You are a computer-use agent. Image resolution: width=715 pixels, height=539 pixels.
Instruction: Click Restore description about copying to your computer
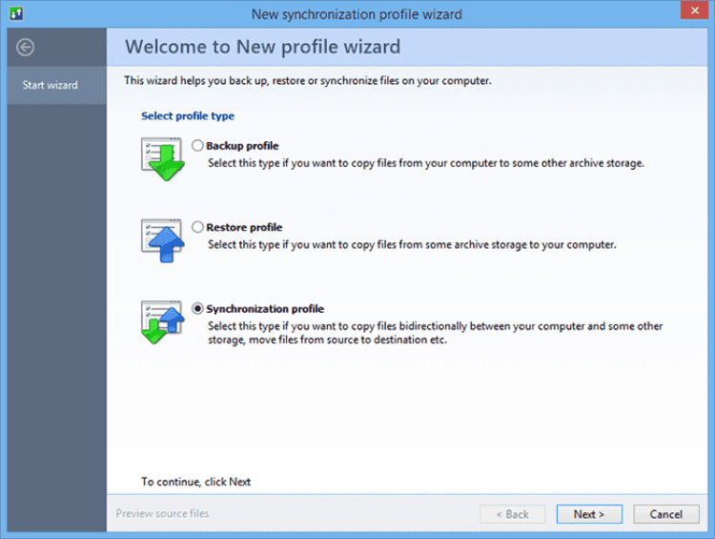(412, 245)
